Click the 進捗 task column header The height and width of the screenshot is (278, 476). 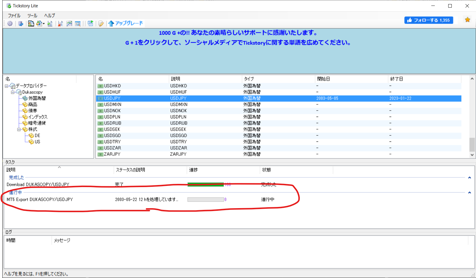coord(223,170)
